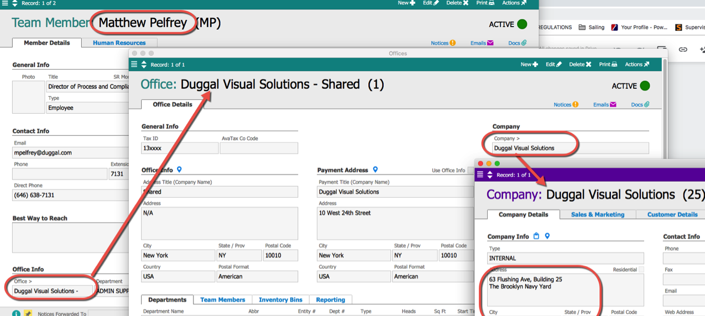Screen dimensions: 705x316
Task: Select the Company Details tab
Action: tap(523, 214)
